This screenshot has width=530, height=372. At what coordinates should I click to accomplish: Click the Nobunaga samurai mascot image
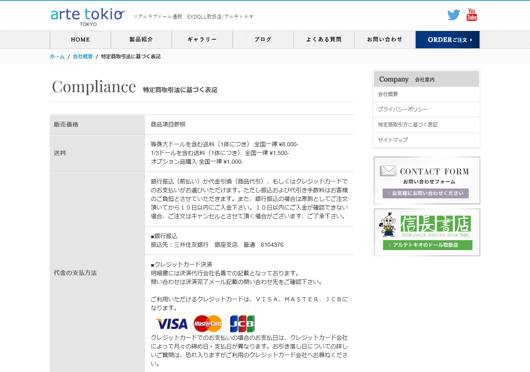[x=388, y=224]
